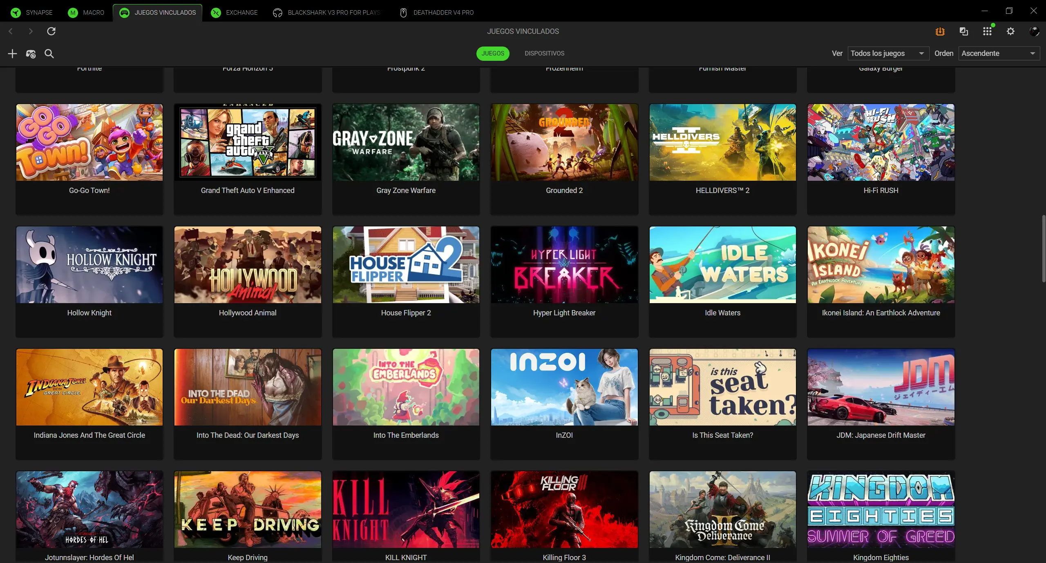The width and height of the screenshot is (1046, 563).
Task: Open the JDM: Japanese Drift Master cover
Action: 881,387
